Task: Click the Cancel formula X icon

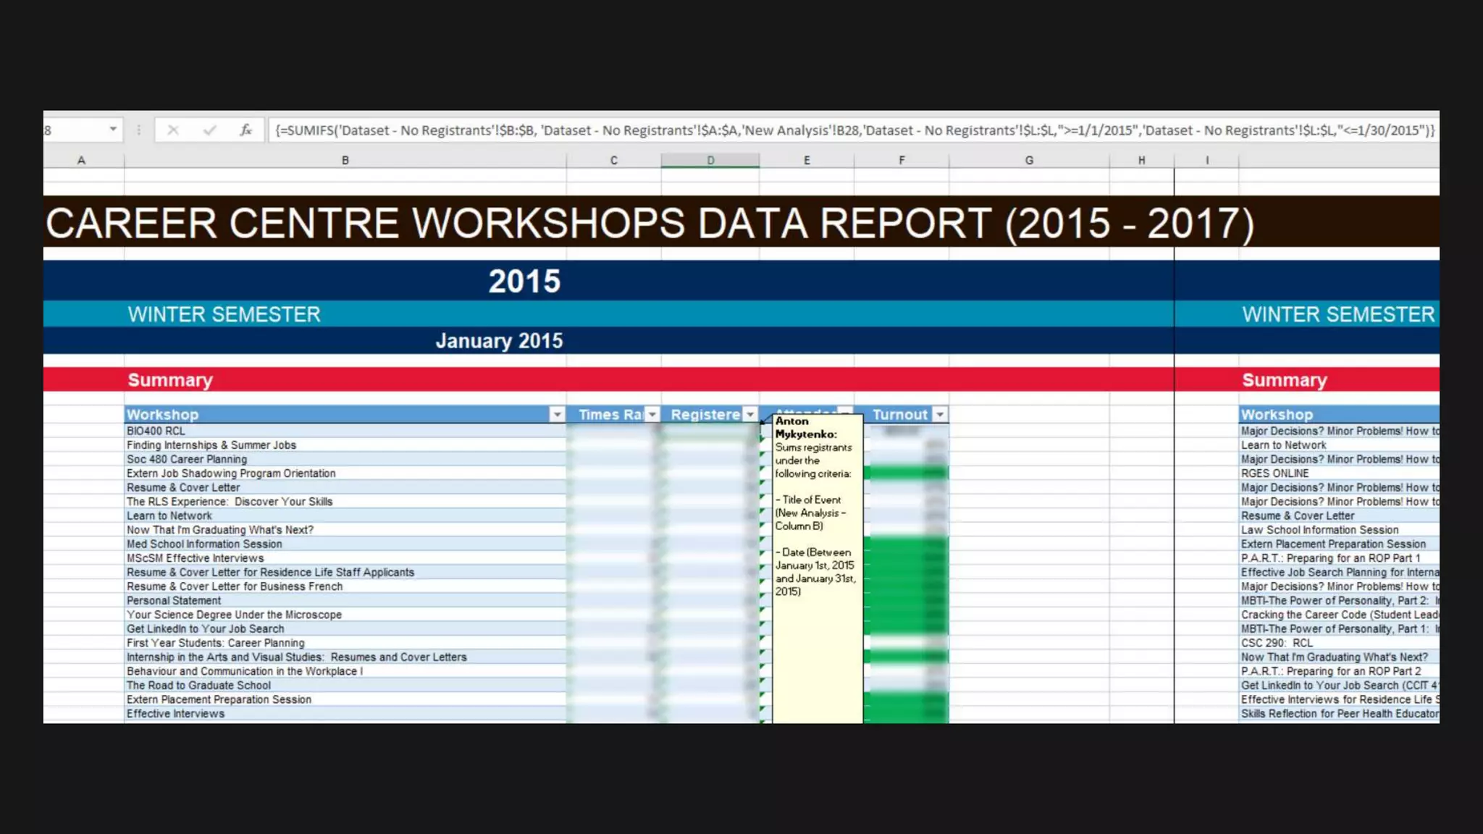Action: click(x=173, y=130)
